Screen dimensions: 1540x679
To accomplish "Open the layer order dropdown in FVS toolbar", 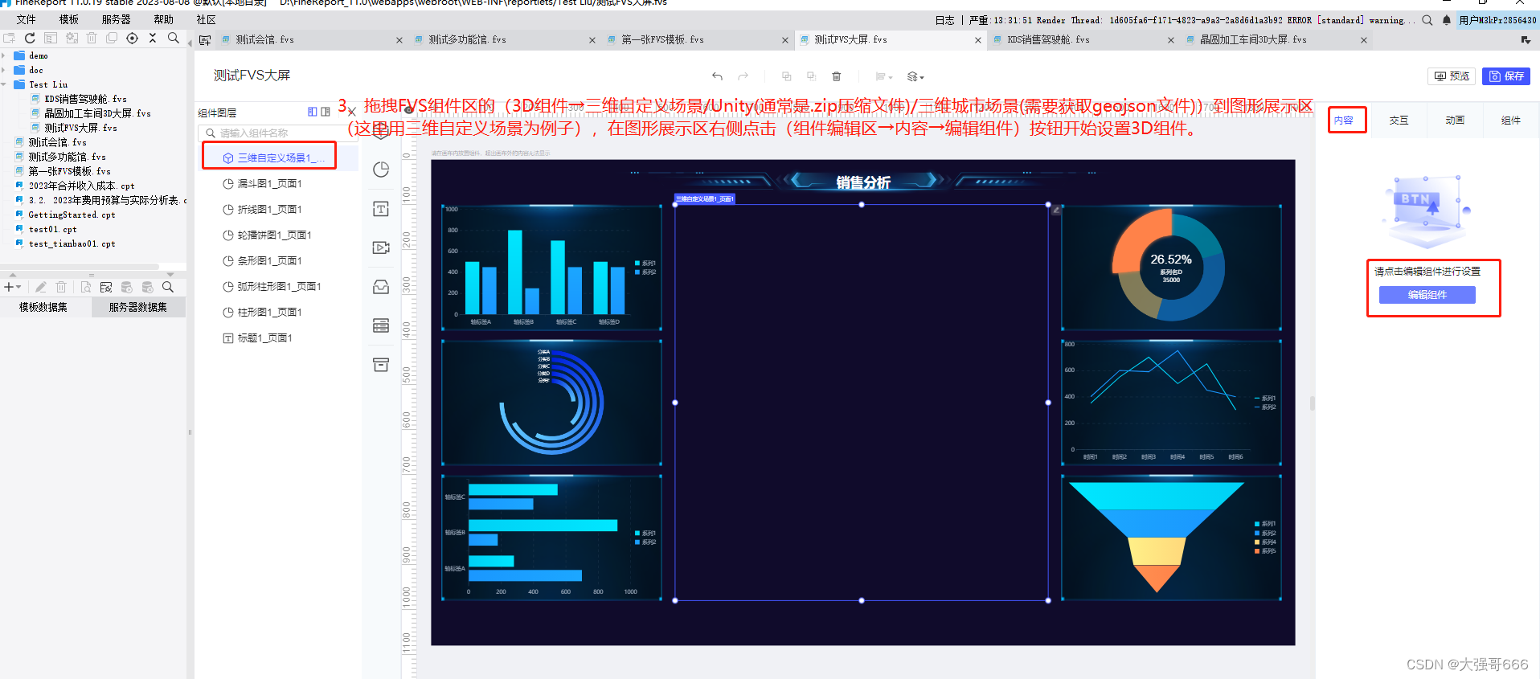I will 915,76.
